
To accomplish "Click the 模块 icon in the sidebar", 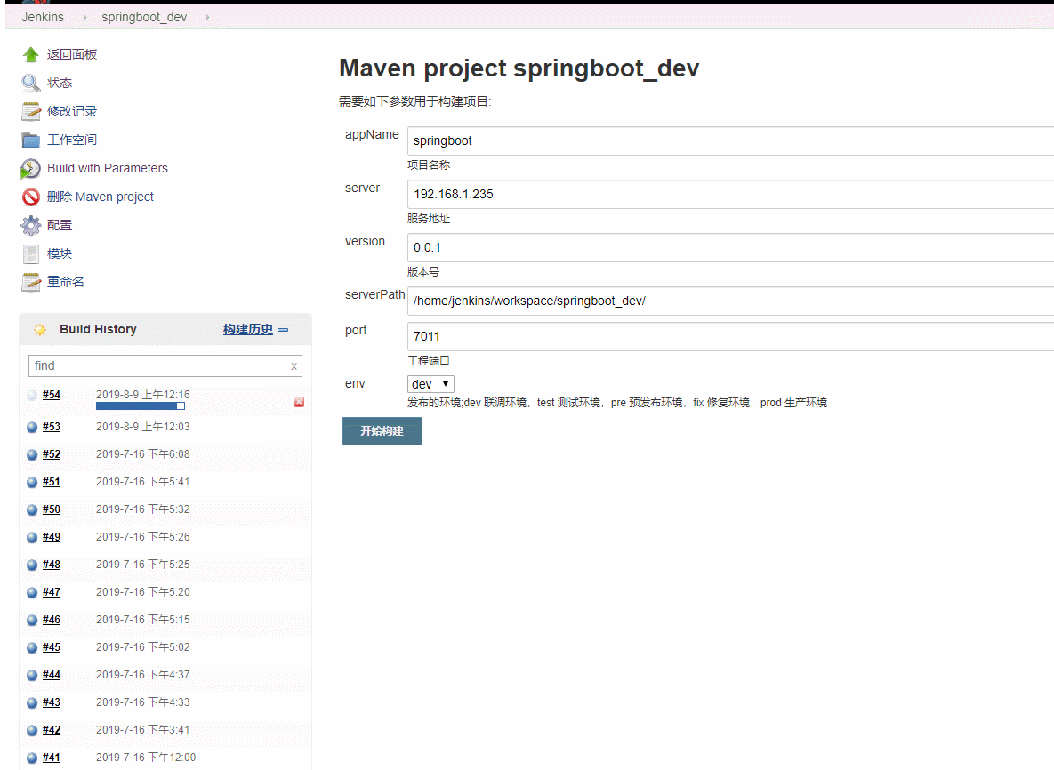I will (29, 253).
